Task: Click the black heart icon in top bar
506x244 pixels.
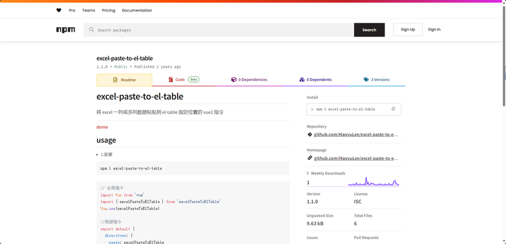Action: pos(59,10)
